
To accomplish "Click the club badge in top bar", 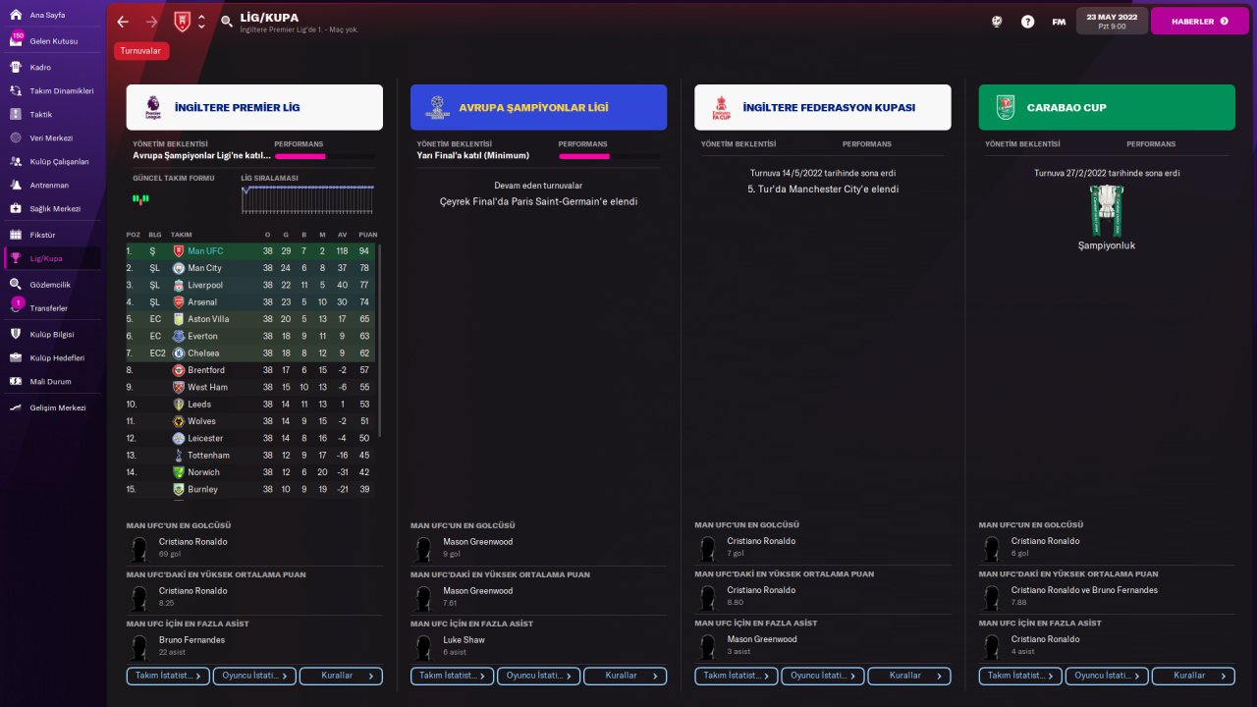I will [183, 22].
